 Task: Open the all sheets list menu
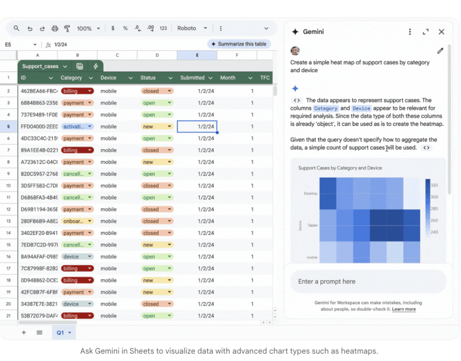point(40,333)
